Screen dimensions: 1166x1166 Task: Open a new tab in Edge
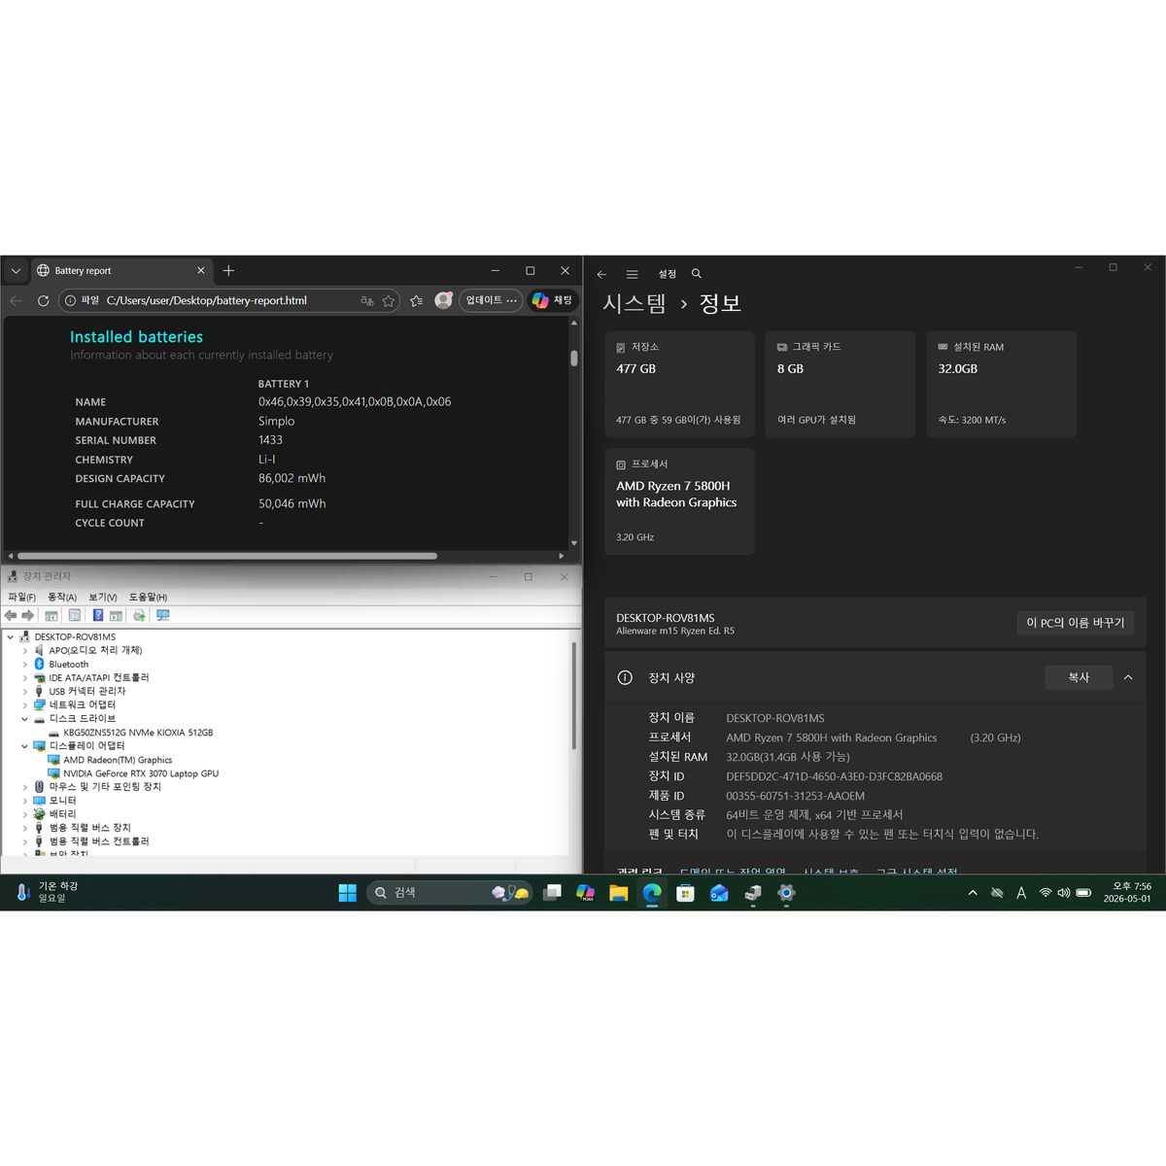(228, 271)
